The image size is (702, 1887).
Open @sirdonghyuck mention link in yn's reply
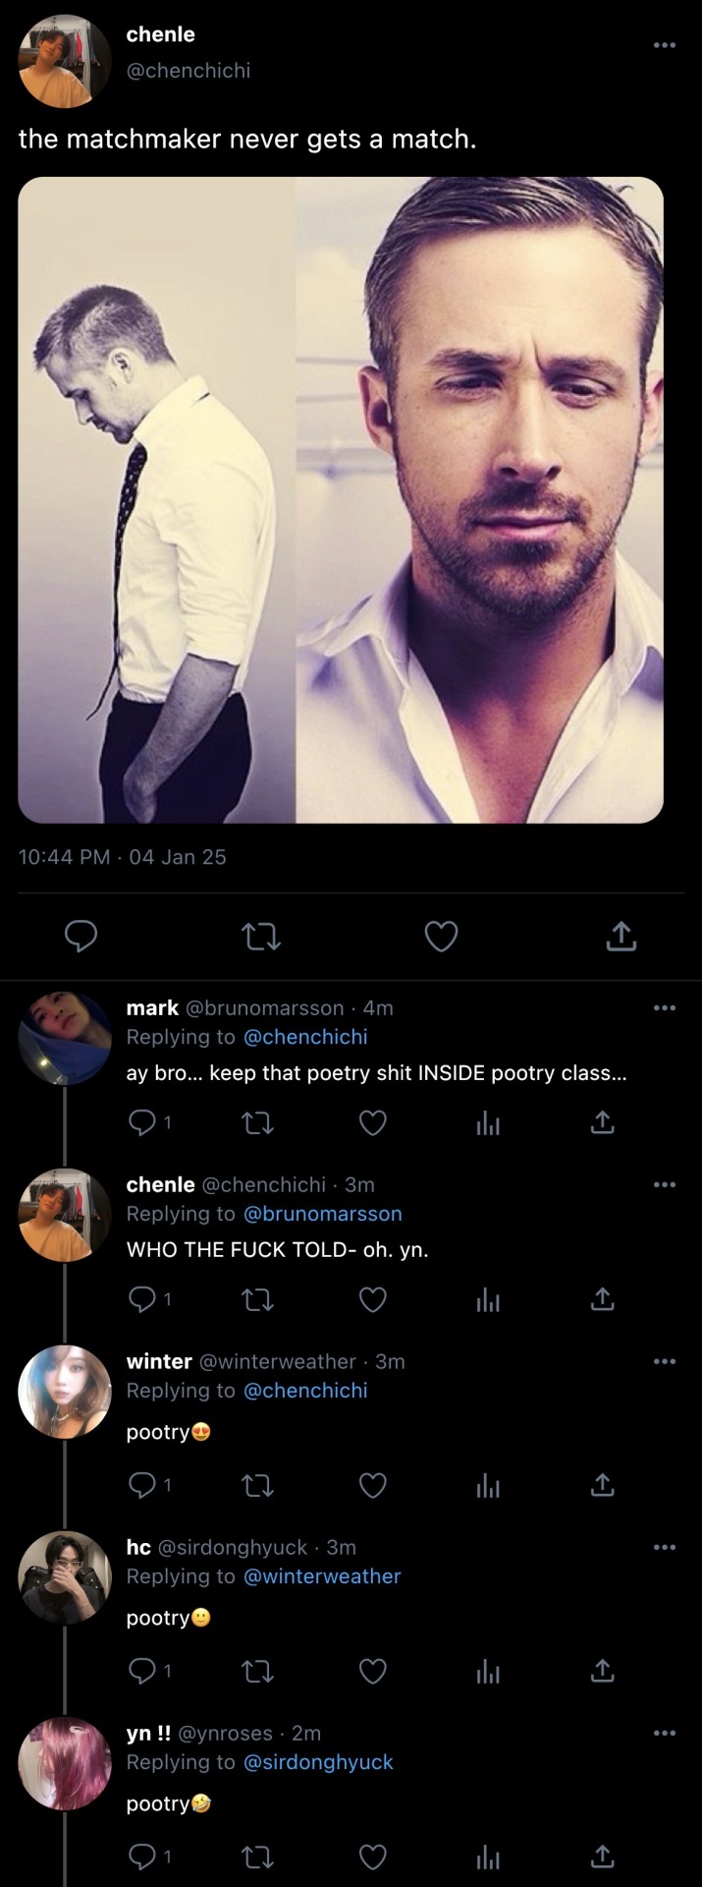click(x=318, y=1762)
